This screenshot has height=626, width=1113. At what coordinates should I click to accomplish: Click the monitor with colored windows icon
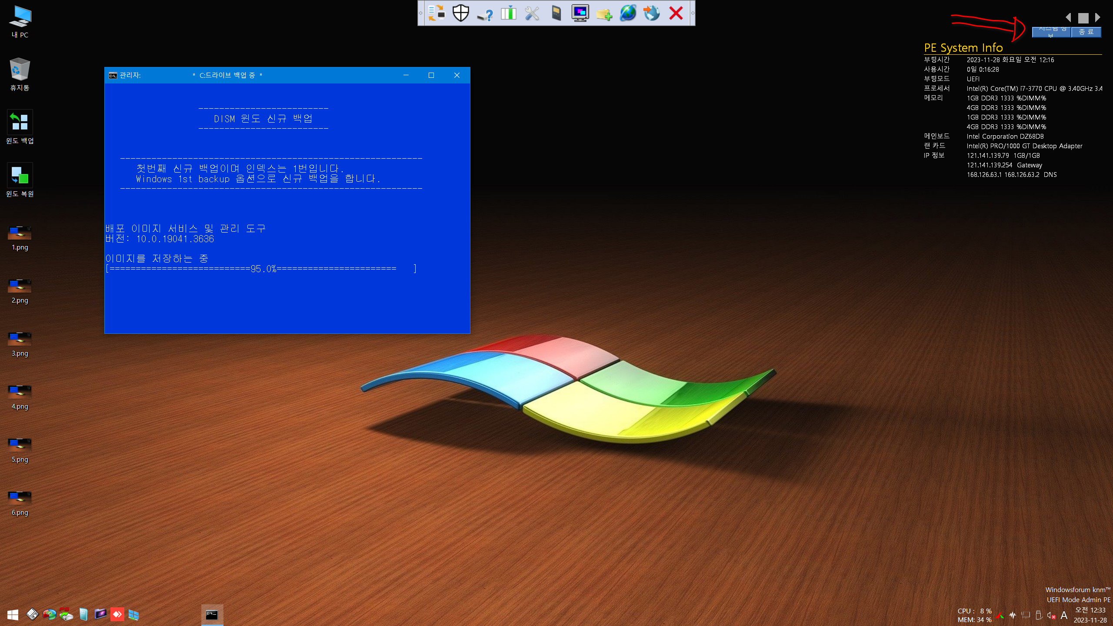tap(580, 13)
